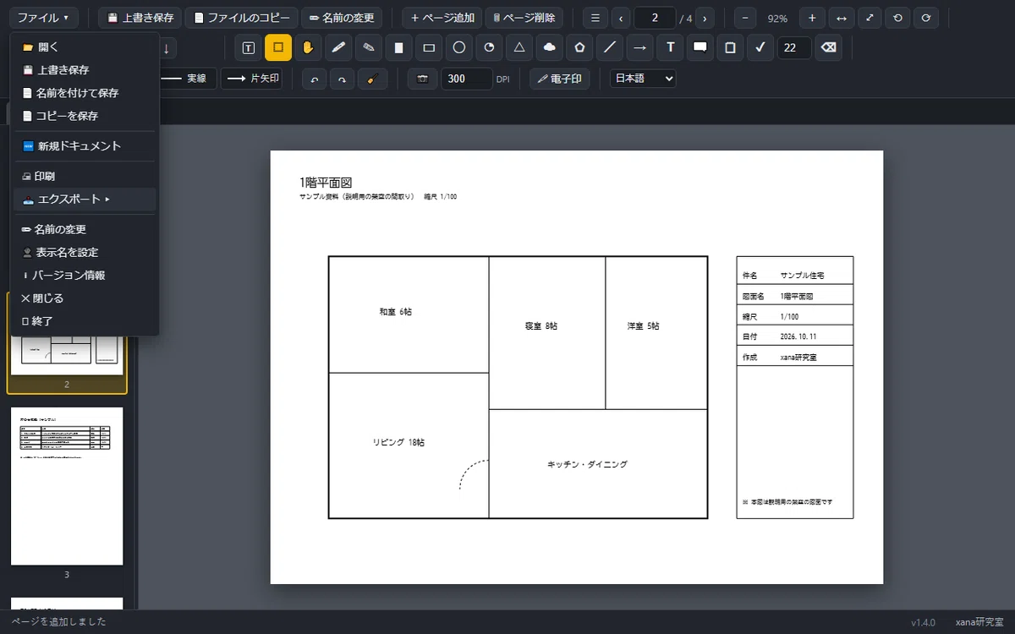Zoom in with the plus button
Viewport: 1015px width, 634px height.
click(812, 18)
